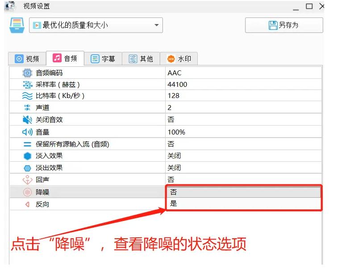
Task: Click the 音频编码 chip icon
Action: [x=27, y=73]
